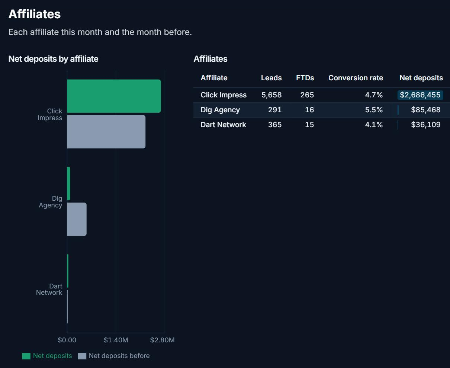
Task: Click the subtitle "Each affiliate this month and the month before."
Action: [100, 32]
